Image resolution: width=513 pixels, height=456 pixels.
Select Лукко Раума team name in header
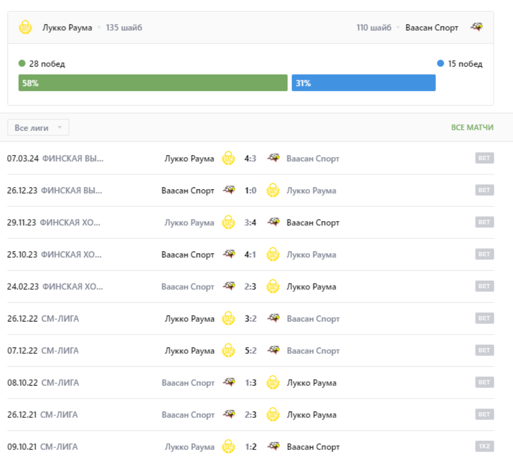tap(67, 28)
